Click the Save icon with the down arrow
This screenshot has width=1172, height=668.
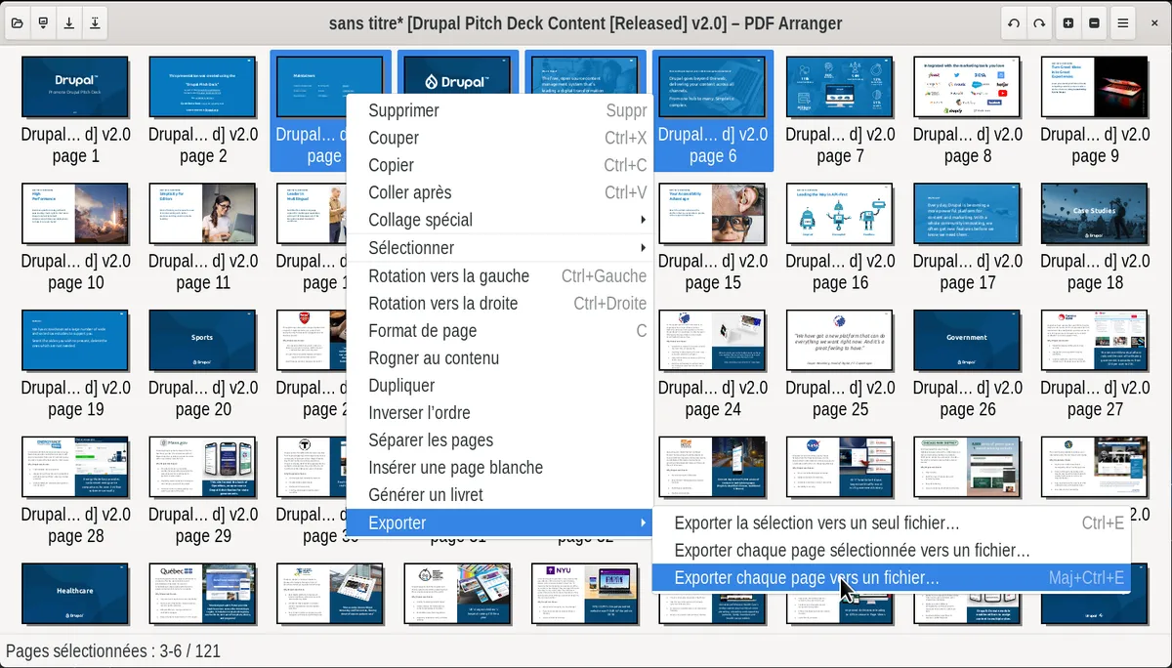pos(68,22)
